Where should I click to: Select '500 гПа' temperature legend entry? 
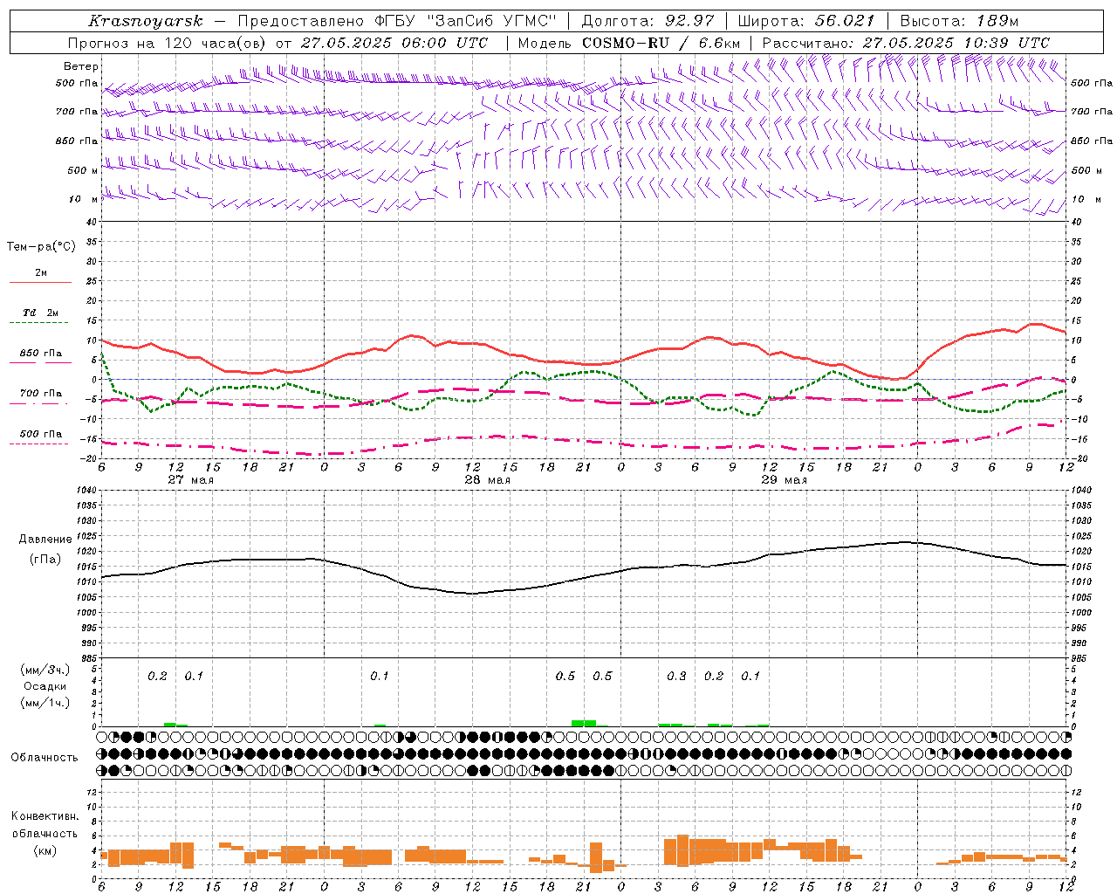[40, 434]
